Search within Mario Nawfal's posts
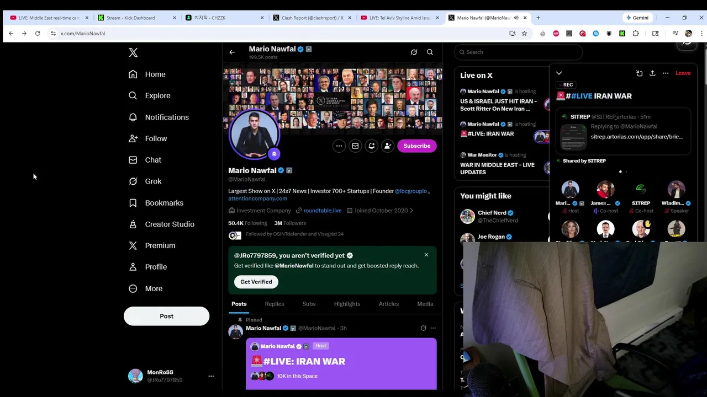The image size is (707, 397). click(x=430, y=52)
